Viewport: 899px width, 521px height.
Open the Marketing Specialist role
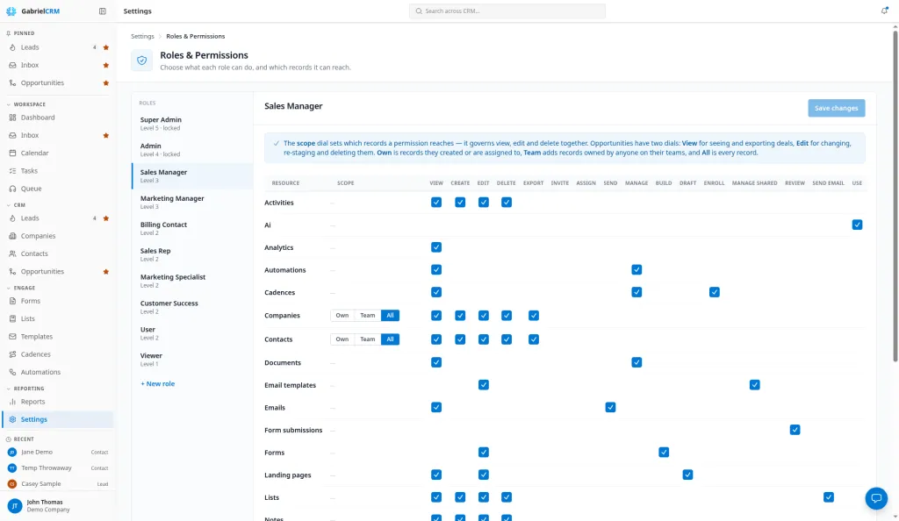(x=192, y=281)
